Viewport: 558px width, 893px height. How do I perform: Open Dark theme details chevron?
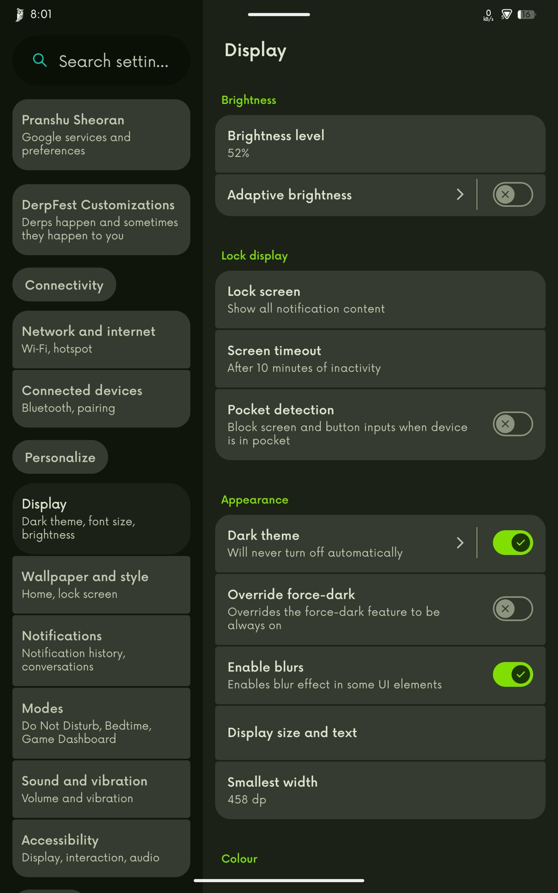(x=460, y=542)
